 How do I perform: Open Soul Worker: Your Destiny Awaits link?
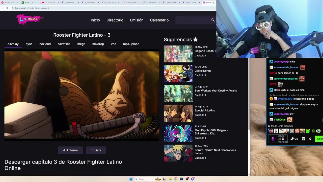point(216,90)
